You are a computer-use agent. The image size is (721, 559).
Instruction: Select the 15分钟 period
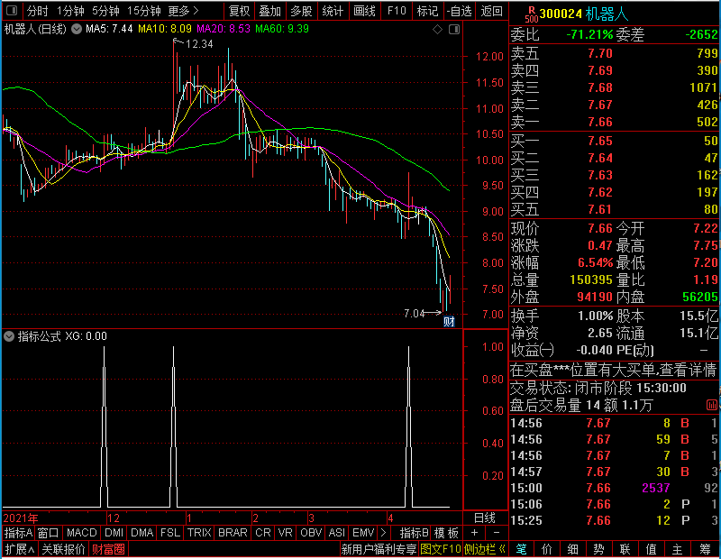click(x=143, y=11)
